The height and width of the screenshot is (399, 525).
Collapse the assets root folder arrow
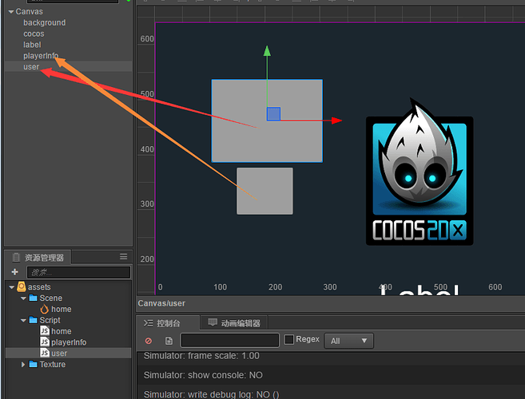tap(12, 287)
